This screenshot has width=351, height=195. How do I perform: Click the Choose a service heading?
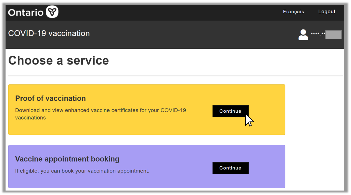click(59, 60)
